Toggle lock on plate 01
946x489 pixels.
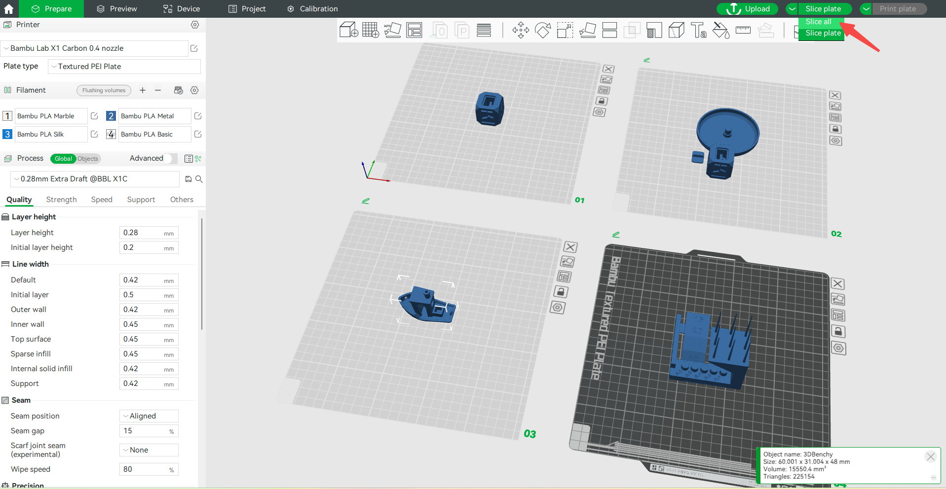pos(602,101)
